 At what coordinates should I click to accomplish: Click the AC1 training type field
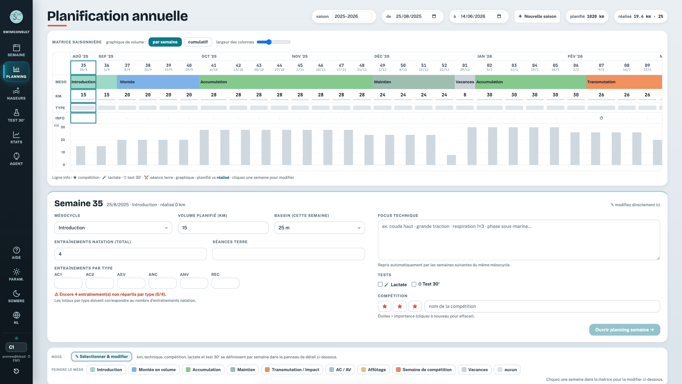point(68,283)
